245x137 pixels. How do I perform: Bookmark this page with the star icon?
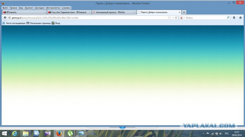point(169,18)
